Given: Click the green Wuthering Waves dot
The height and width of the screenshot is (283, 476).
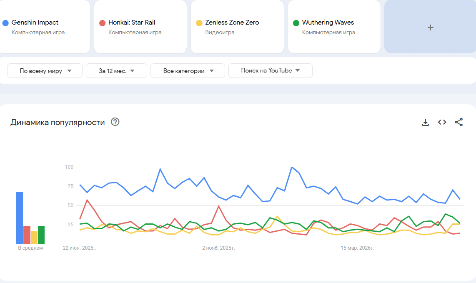Looking at the screenshot, I should (296, 23).
